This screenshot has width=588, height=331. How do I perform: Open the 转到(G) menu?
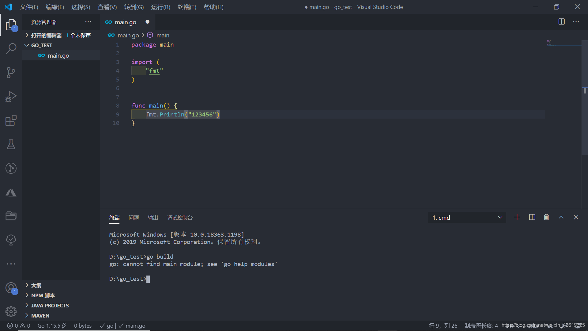[134, 7]
